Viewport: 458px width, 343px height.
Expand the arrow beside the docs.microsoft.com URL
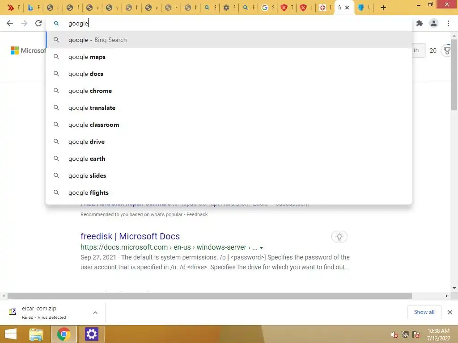[x=261, y=247]
